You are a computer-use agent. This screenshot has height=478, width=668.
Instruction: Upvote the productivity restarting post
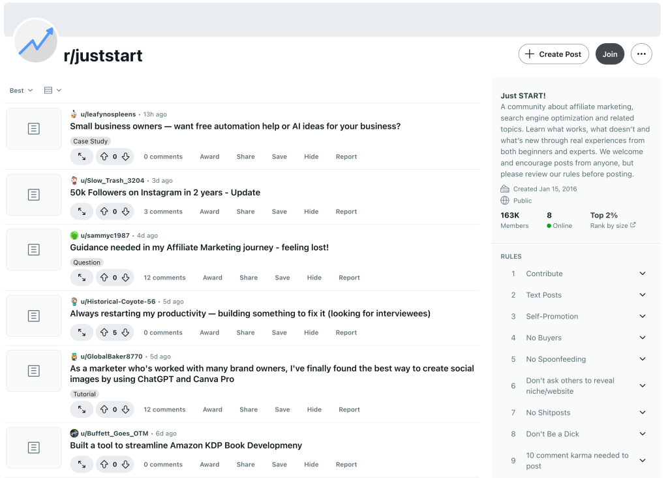(x=104, y=332)
